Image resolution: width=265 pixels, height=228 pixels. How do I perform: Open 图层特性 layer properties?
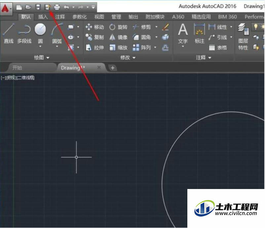(x=244, y=37)
